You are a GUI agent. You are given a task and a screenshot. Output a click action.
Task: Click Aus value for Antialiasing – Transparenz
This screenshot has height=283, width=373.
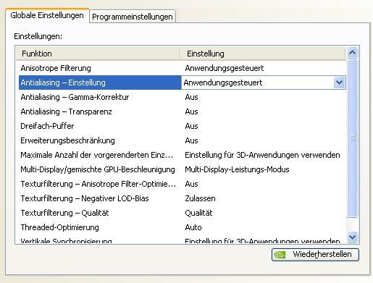click(x=191, y=111)
